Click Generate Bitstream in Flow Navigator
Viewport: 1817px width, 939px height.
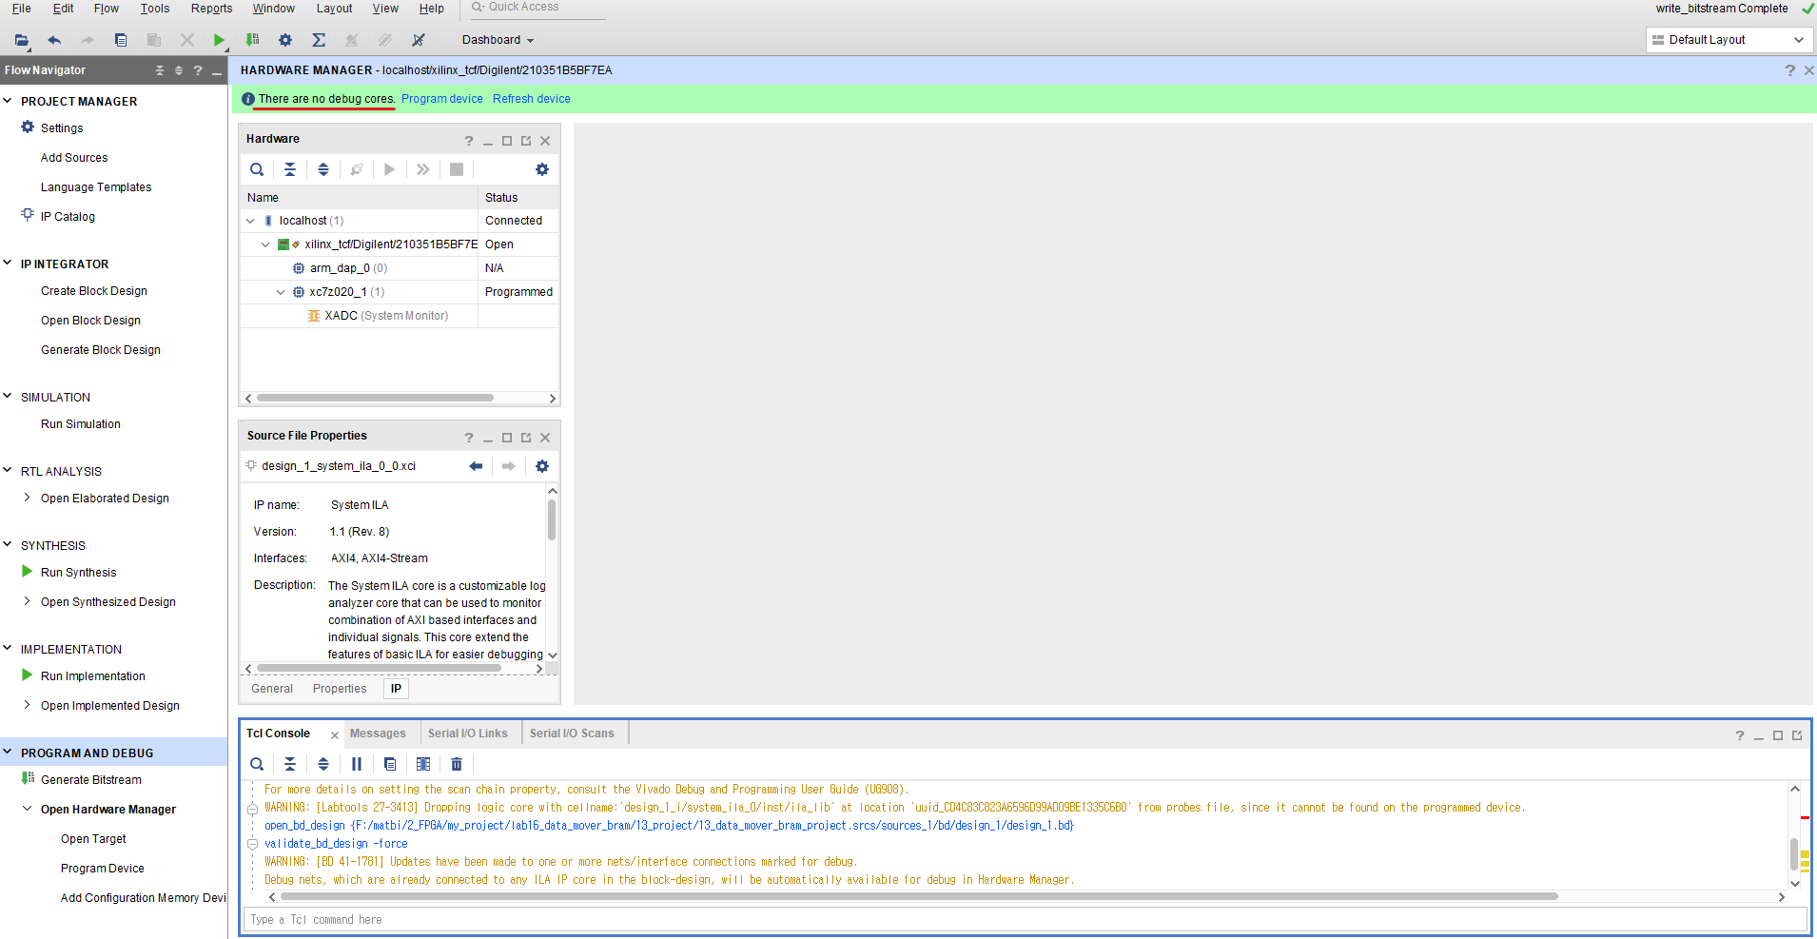91,780
